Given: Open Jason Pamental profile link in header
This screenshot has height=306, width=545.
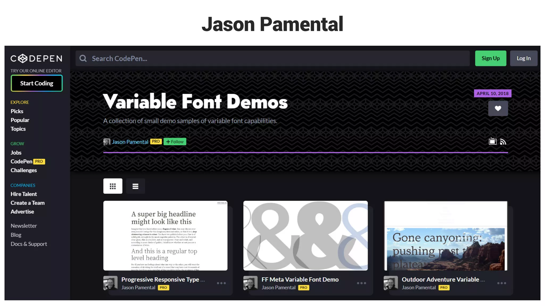Looking at the screenshot, I should pyautogui.click(x=130, y=142).
